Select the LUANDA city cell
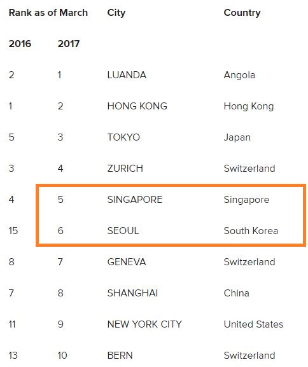308x367 pixels. point(127,75)
